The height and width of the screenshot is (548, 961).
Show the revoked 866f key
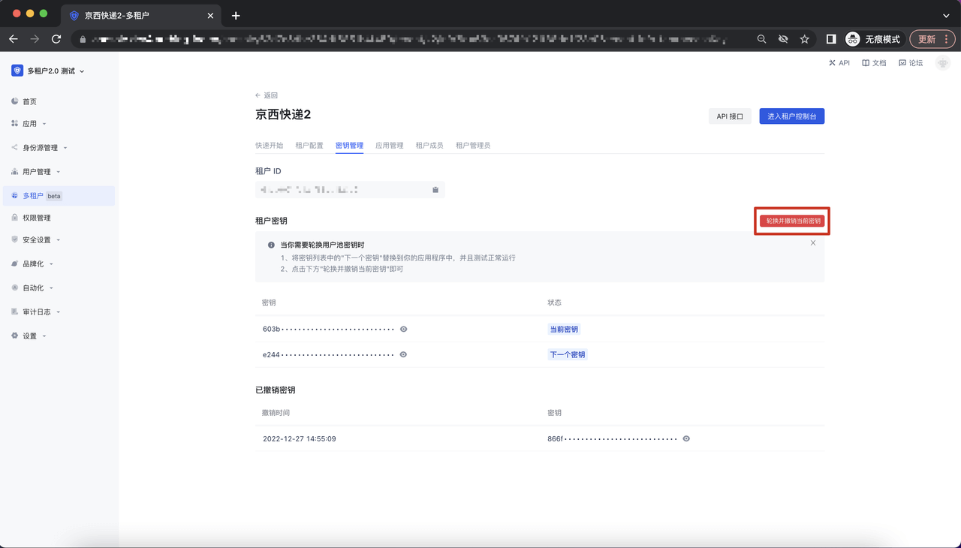(686, 438)
